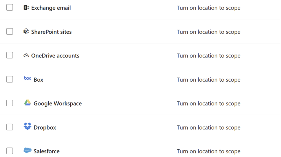Click Salesforce row scope text
The height and width of the screenshot is (157, 281).
(209, 151)
